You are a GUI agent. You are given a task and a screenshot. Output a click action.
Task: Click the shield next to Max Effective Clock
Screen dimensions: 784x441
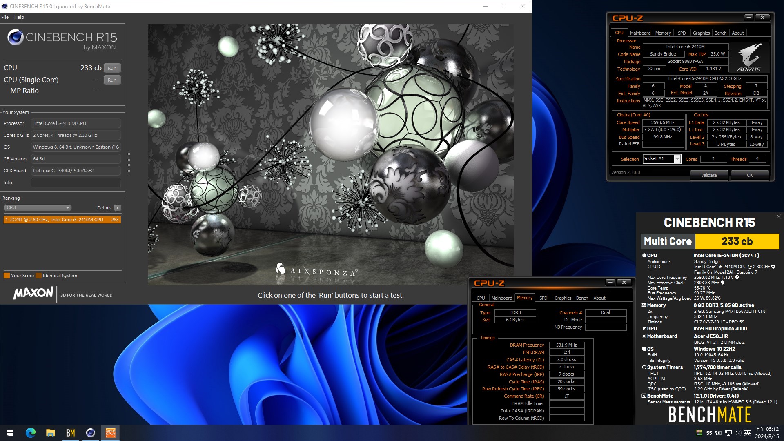(x=723, y=282)
